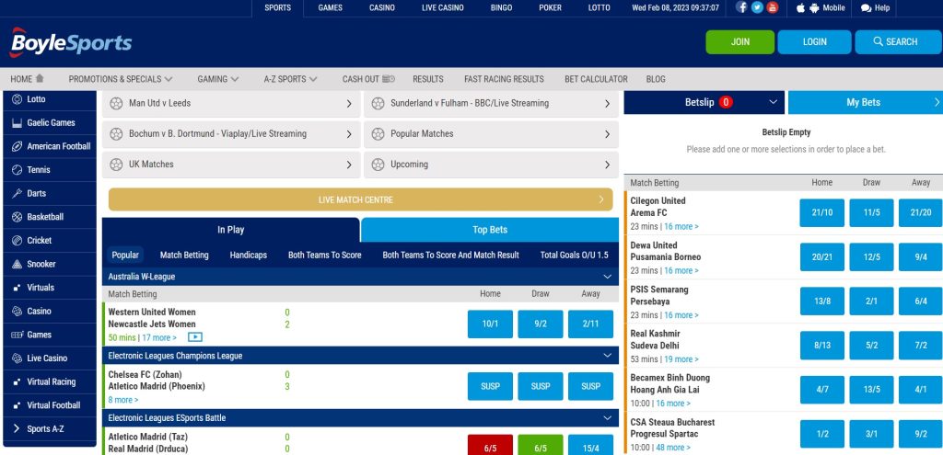Select the Live Casino sidebar icon
This screenshot has height=455, width=943.
(x=17, y=358)
